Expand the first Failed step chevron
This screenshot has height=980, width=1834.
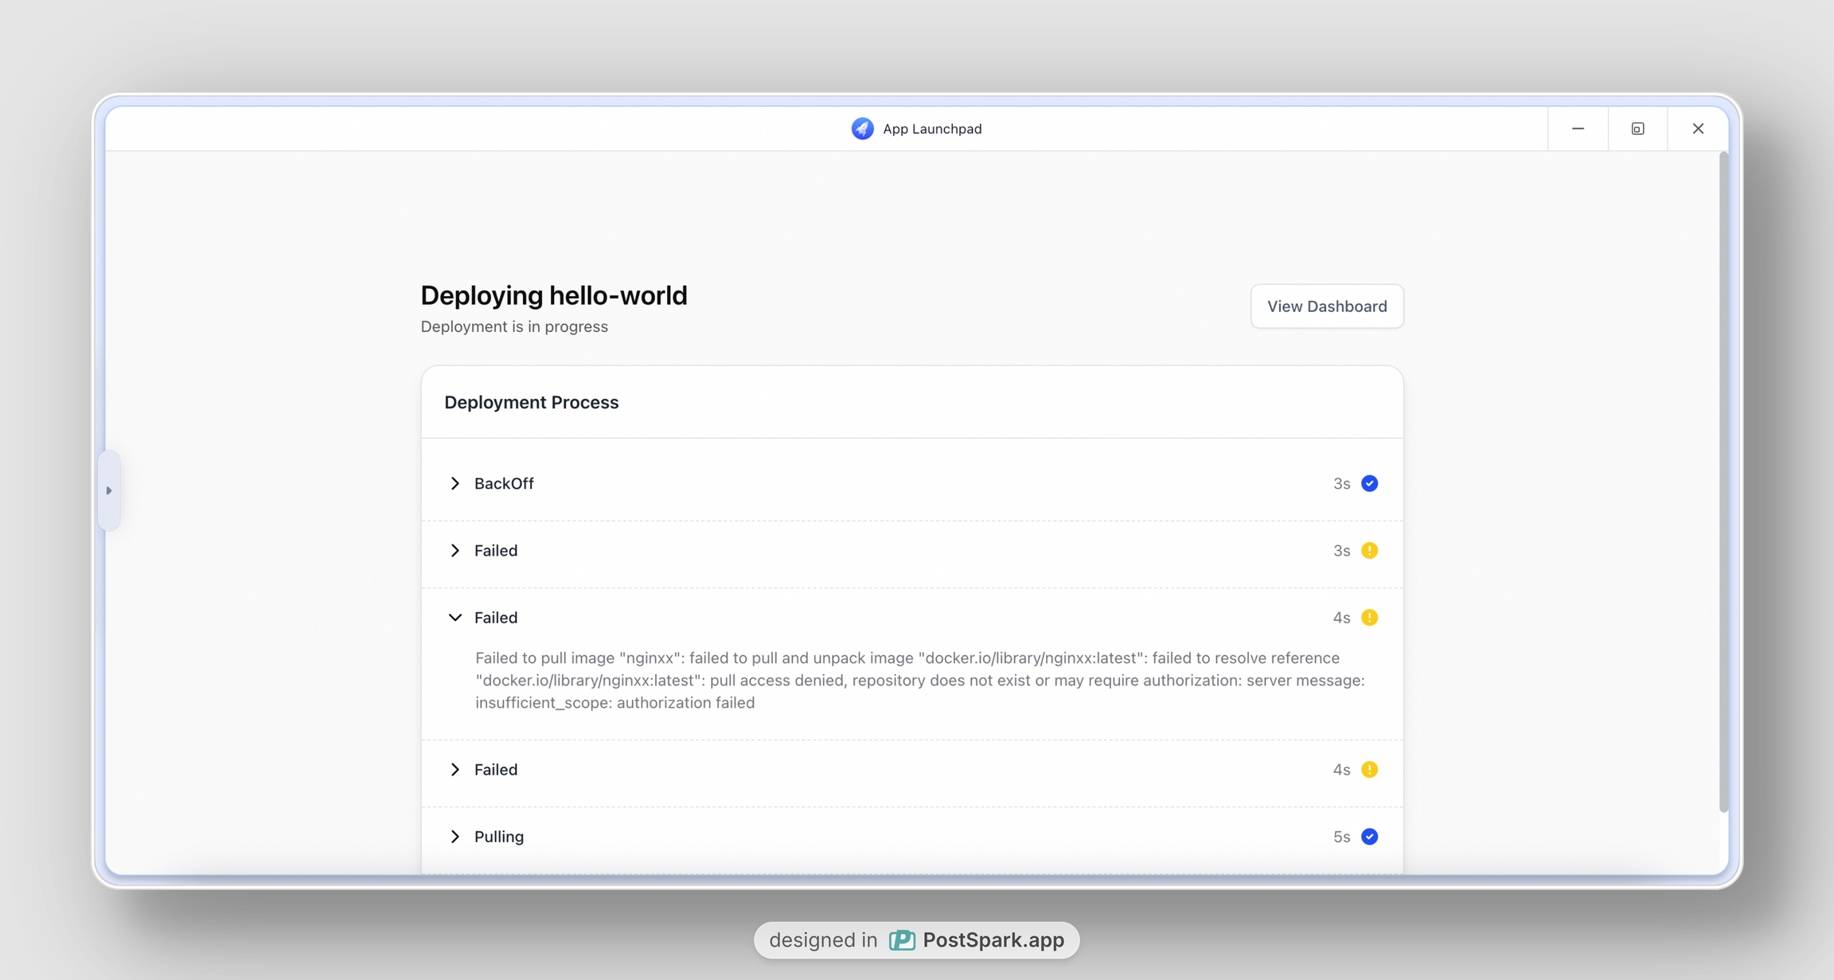pos(455,550)
